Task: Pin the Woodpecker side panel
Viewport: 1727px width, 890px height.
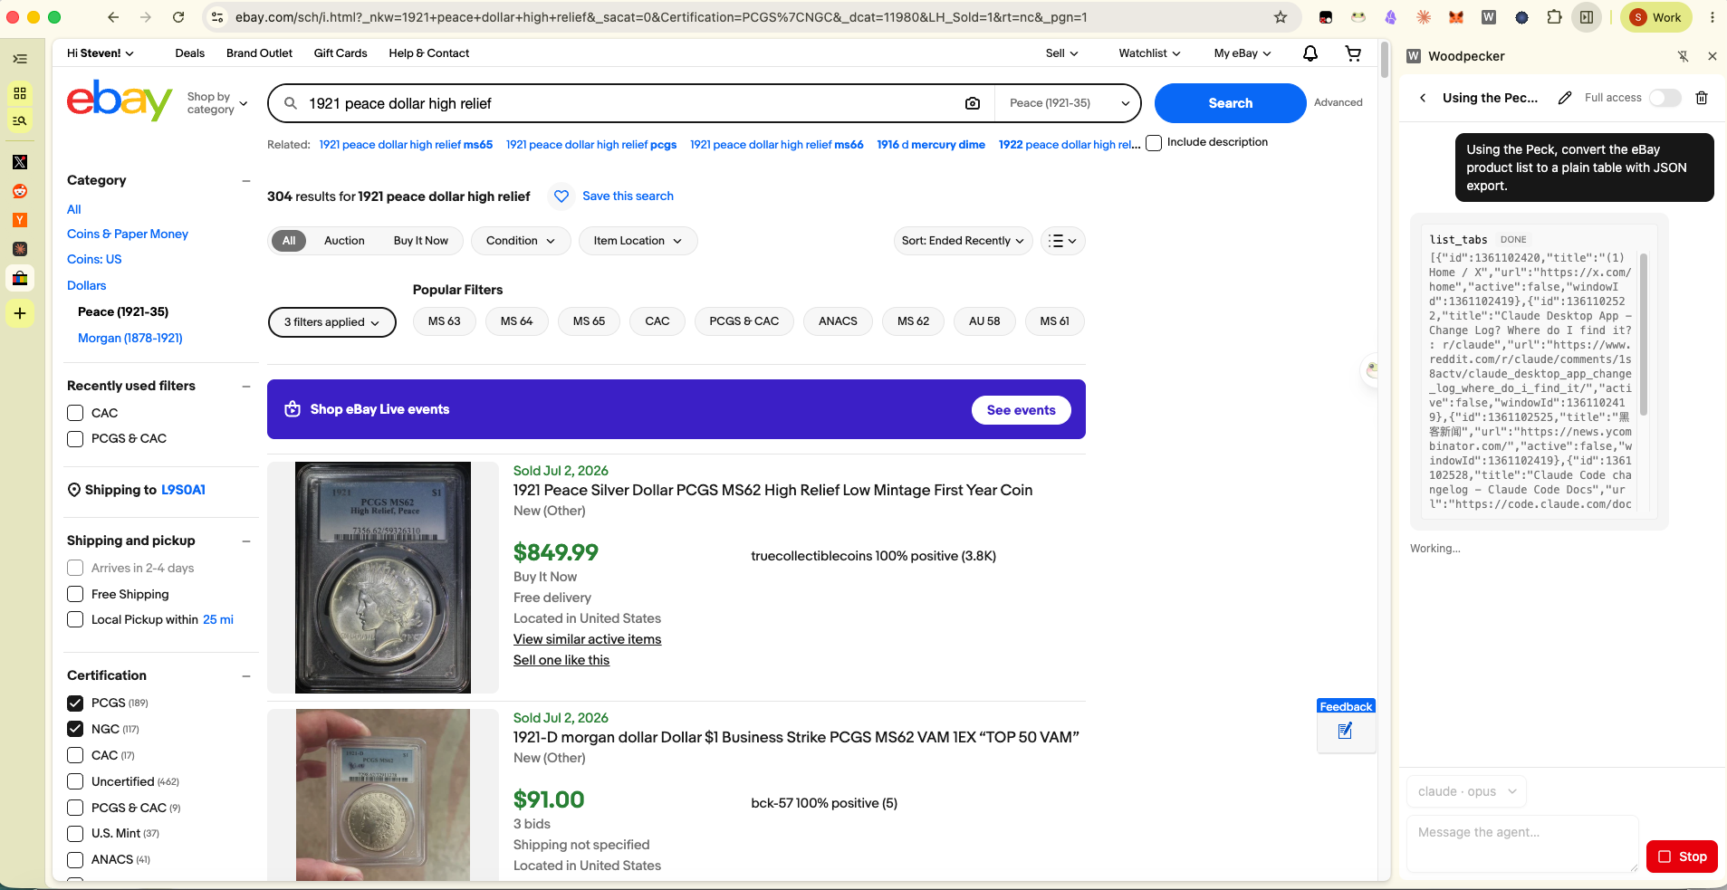Action: (1683, 56)
